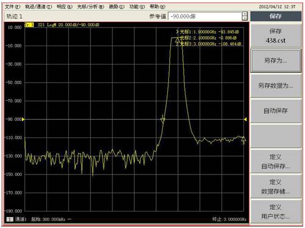Increase reference value with up stepper arrow

point(245,14)
